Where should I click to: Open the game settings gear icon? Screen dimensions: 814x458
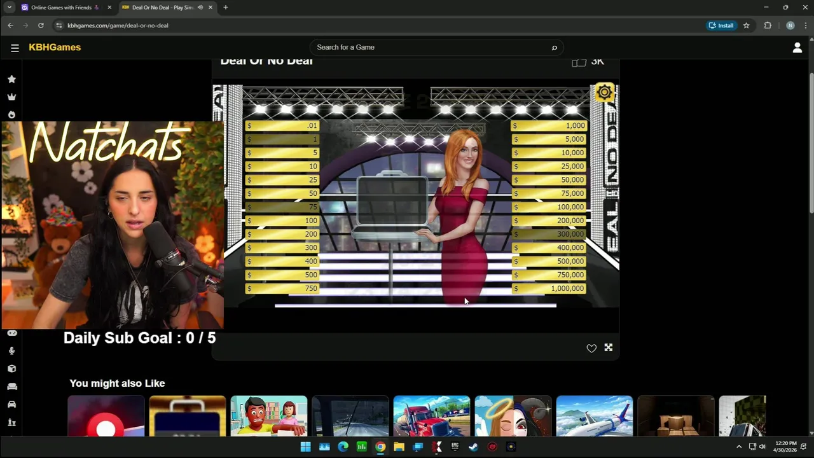point(604,93)
